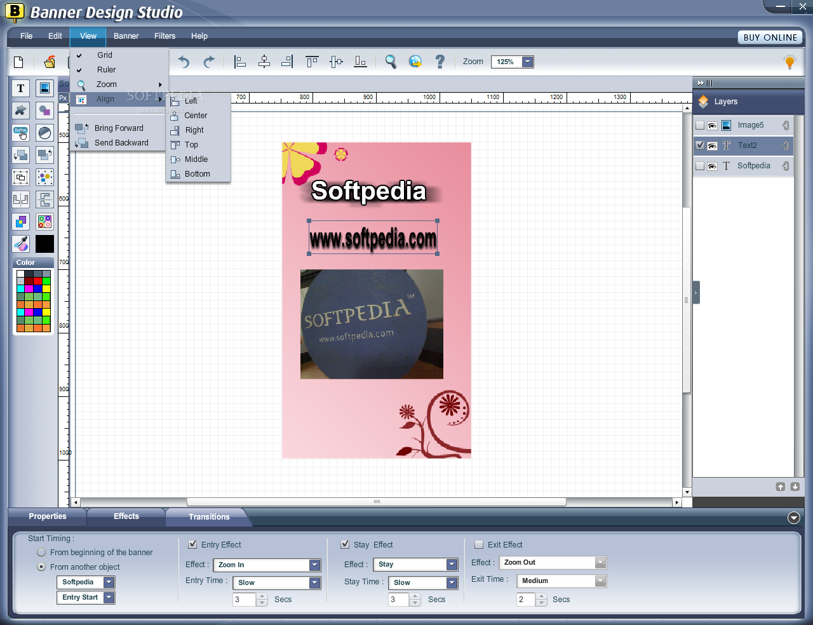Screen dimensions: 813x625
Task: Toggle the Softpedia layer checkbox
Action: [x=700, y=166]
